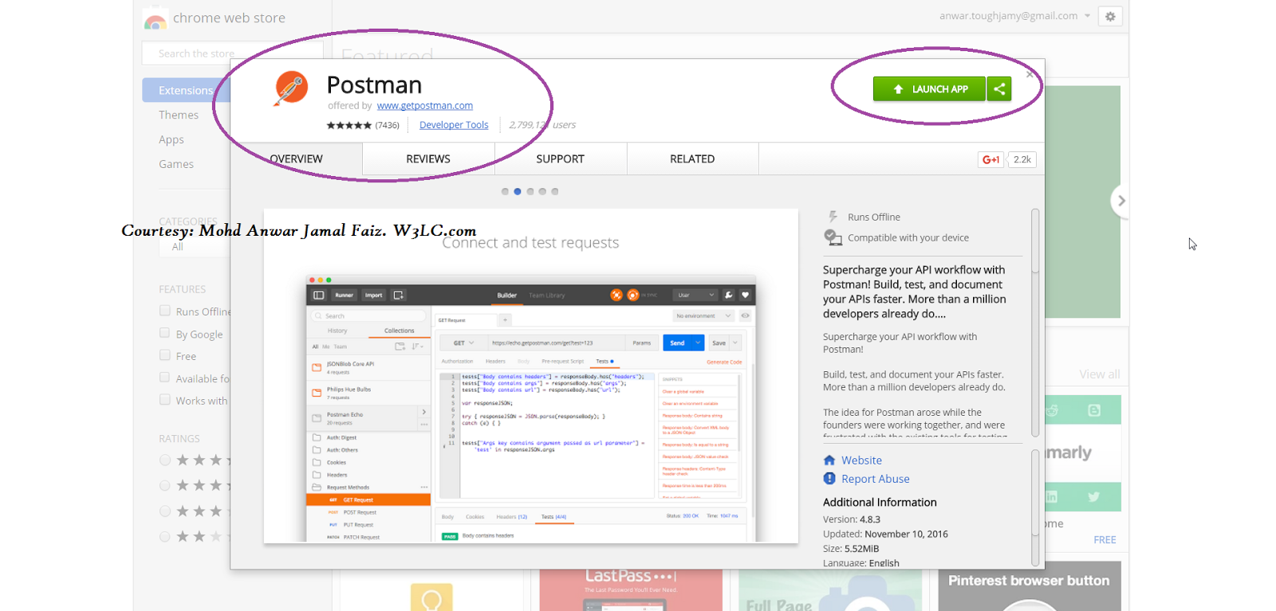Viewport: 1276px width, 611px height.
Task: Switch to the Overview tab
Action: (297, 159)
